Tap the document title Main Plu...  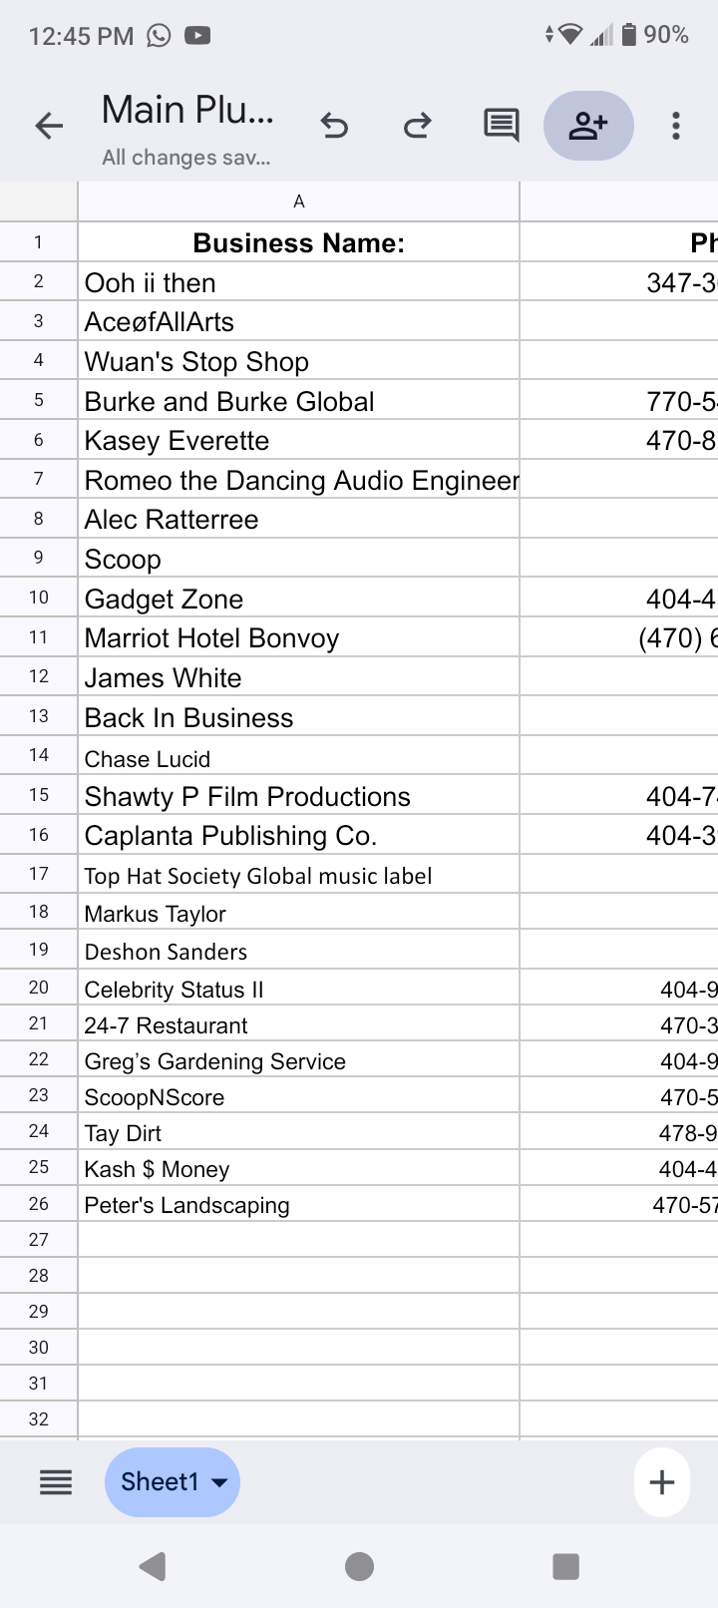tap(187, 110)
